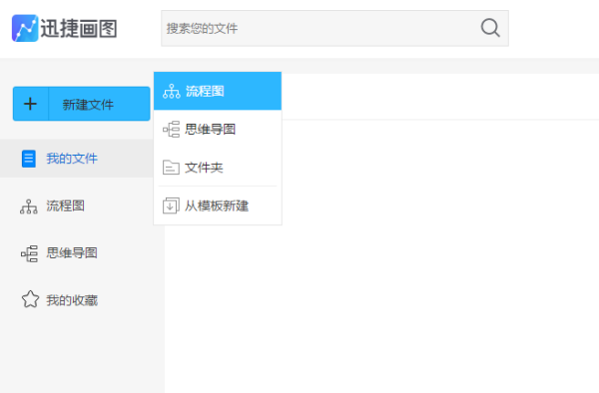Choose 思维导图 in the new file menu
The width and height of the screenshot is (599, 393).
point(218,130)
